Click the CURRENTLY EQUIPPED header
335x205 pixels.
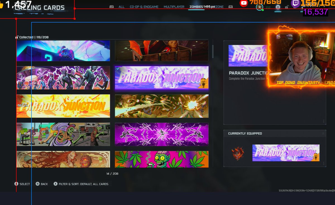[x=245, y=134]
